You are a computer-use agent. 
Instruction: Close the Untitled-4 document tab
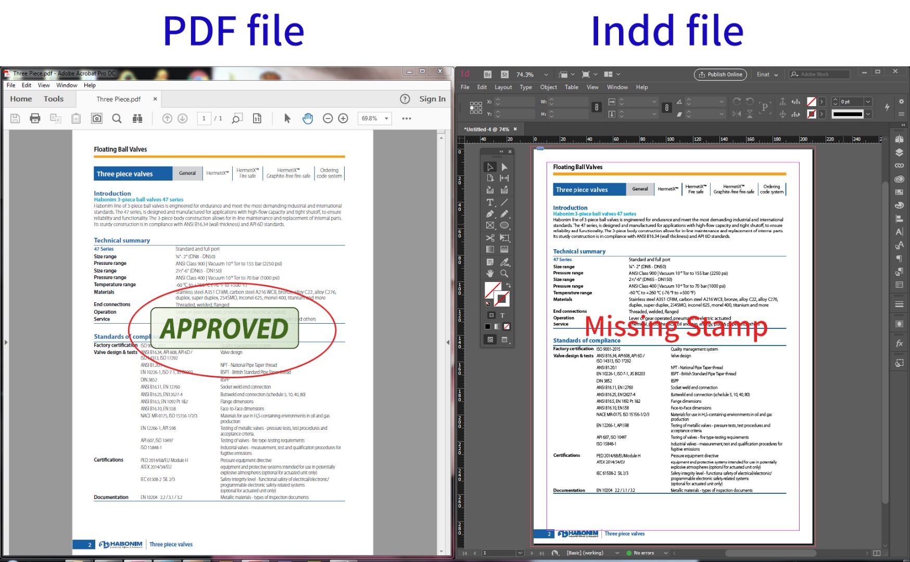515,129
